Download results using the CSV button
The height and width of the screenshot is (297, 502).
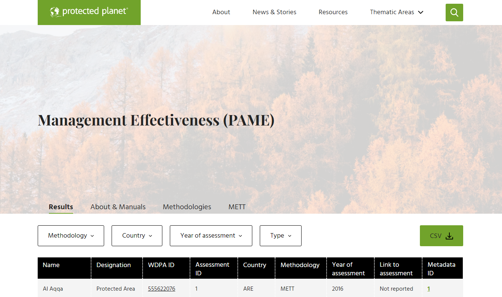[x=441, y=236]
